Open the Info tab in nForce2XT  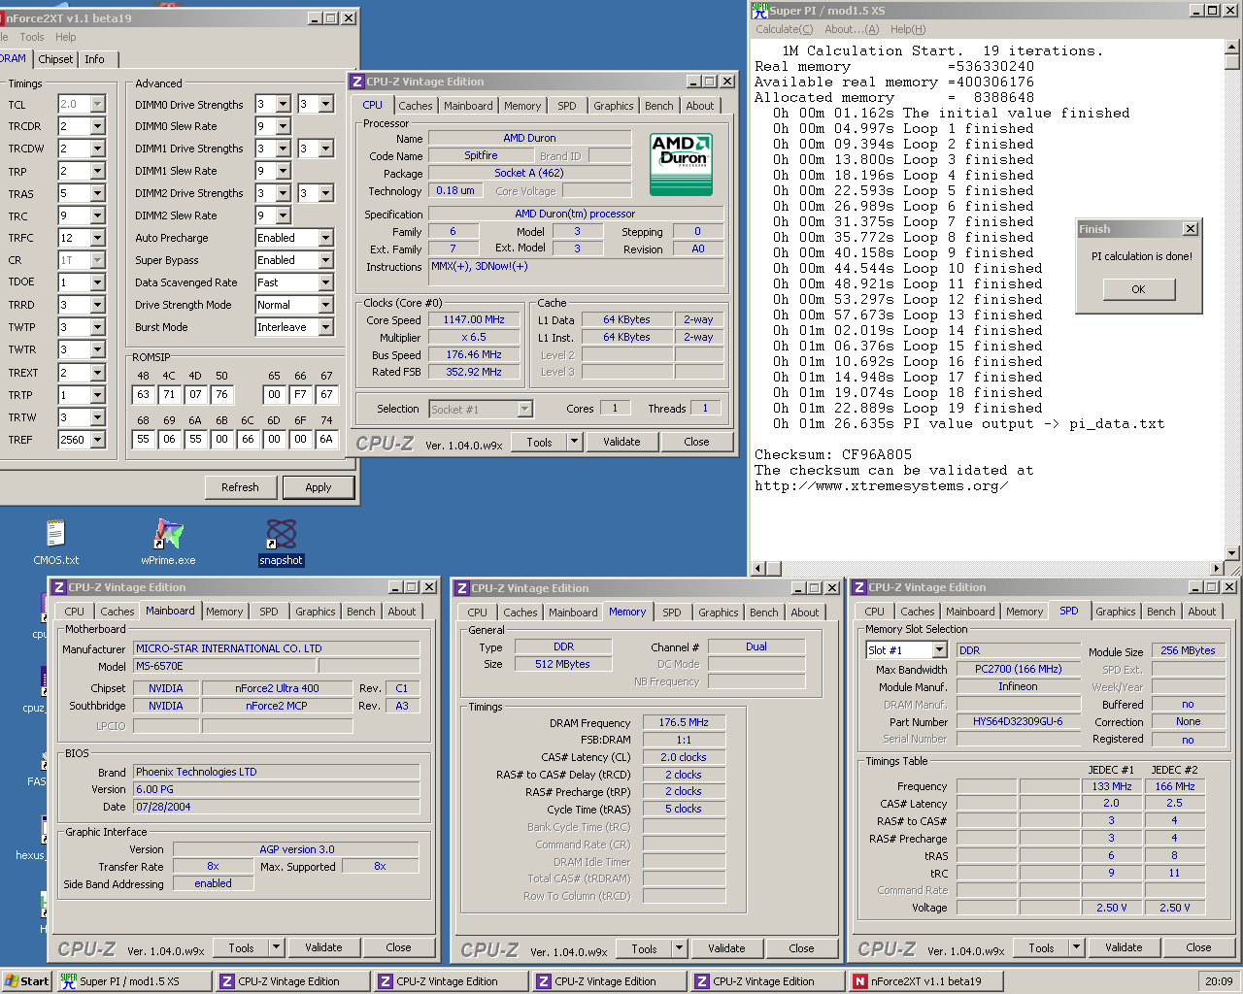pyautogui.click(x=94, y=59)
